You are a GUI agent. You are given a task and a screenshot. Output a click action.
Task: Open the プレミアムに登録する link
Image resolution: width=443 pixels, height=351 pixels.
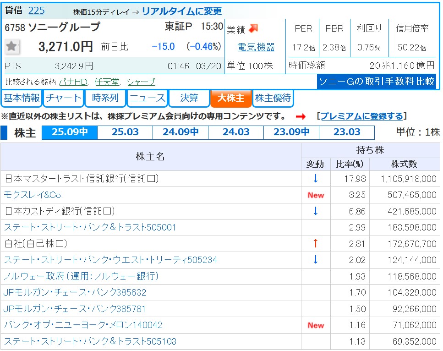tap(361, 116)
